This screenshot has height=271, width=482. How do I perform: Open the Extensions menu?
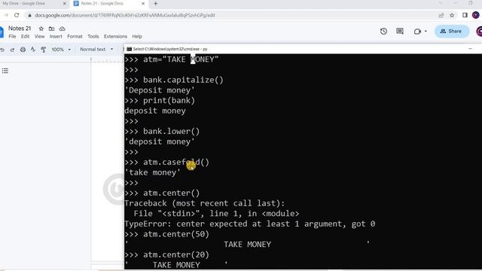pyautogui.click(x=115, y=36)
